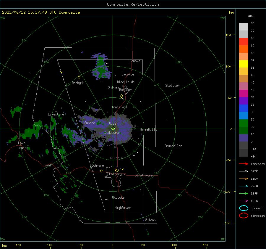This screenshot has height=249, width=266.
Task: Click the Sylvan label
Action: click(x=113, y=87)
